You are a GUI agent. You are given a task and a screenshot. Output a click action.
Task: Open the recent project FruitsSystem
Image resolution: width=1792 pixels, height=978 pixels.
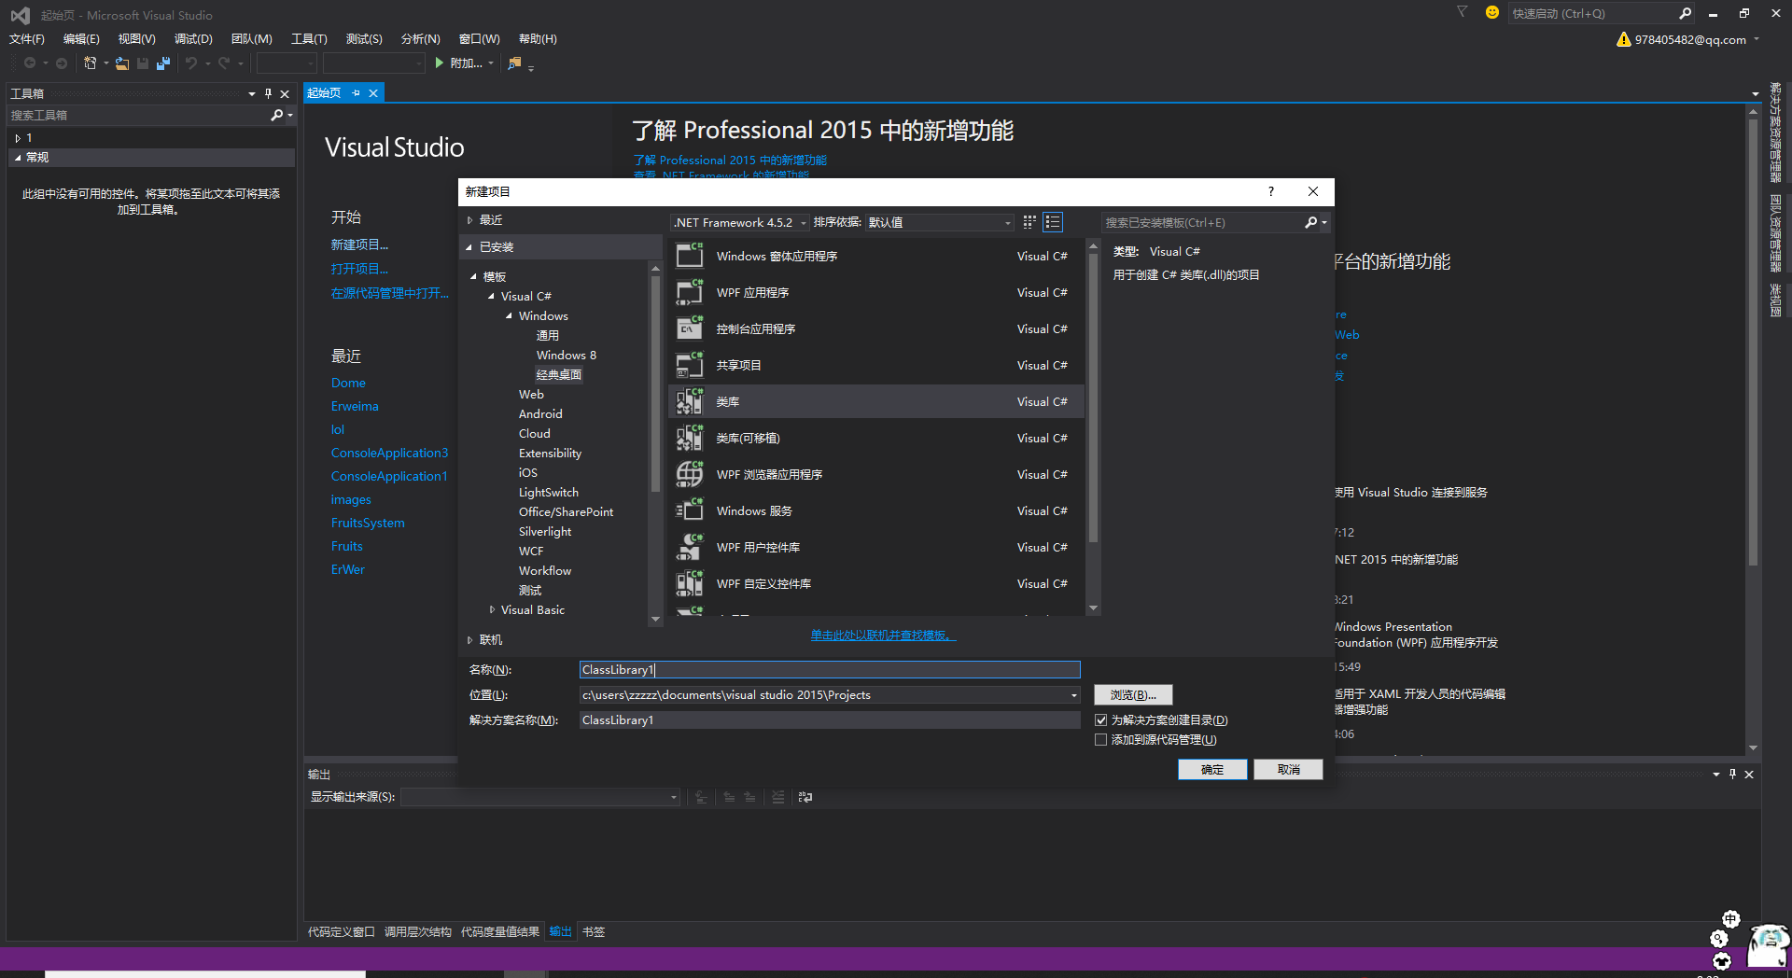point(368,523)
